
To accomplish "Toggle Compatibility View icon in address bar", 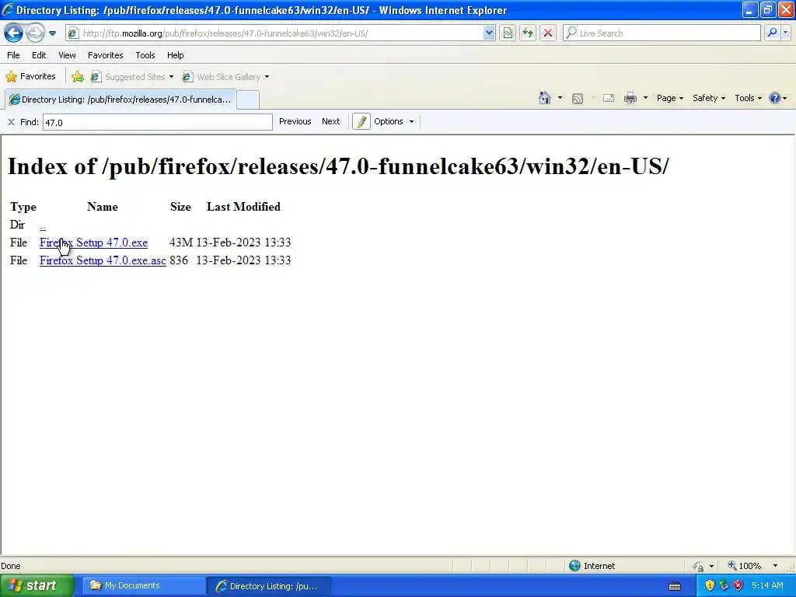I will pyautogui.click(x=507, y=33).
